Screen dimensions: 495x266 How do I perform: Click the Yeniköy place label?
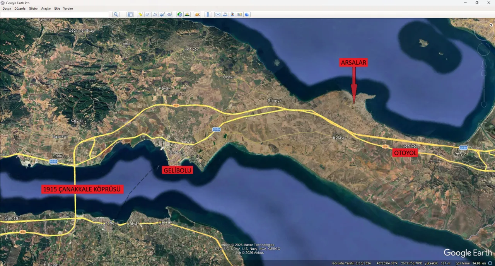[x=191, y=49]
